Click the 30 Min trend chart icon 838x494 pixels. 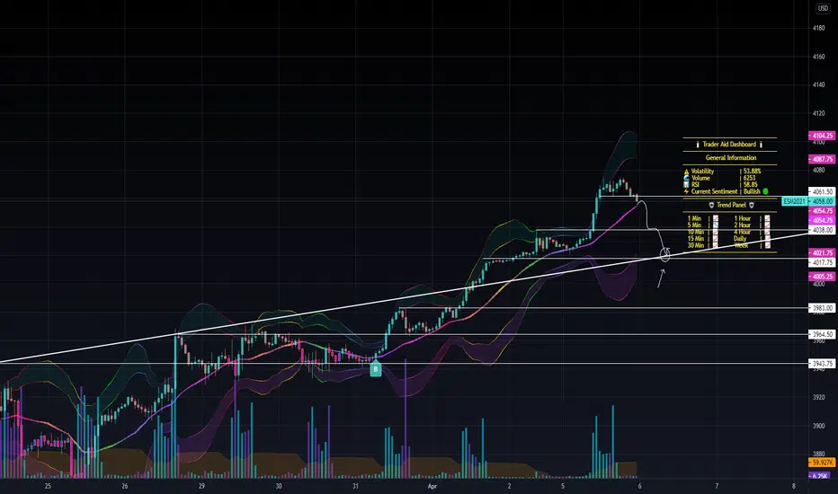point(716,245)
